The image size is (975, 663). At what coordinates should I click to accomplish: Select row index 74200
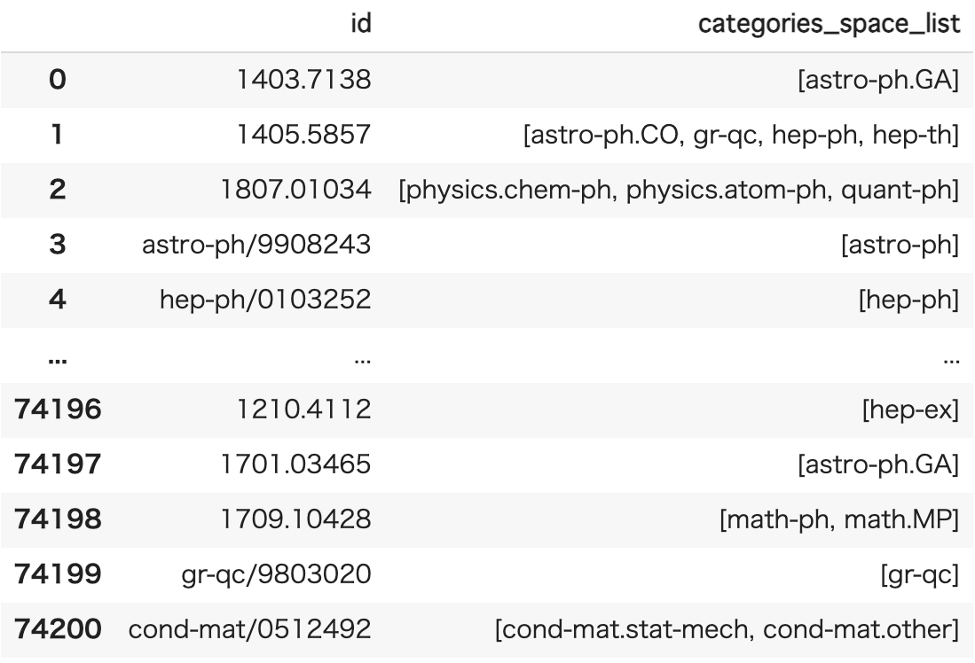[58, 629]
